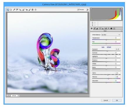Click the Exposure slider handle

click(107, 51)
